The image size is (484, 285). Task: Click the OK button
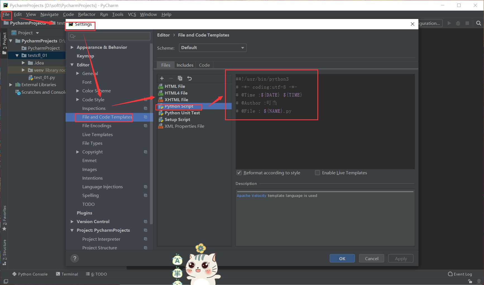pos(342,259)
